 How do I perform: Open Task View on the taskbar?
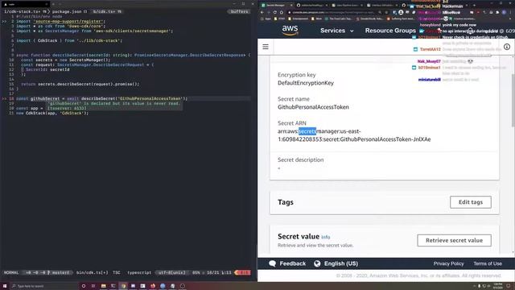(x=93, y=286)
